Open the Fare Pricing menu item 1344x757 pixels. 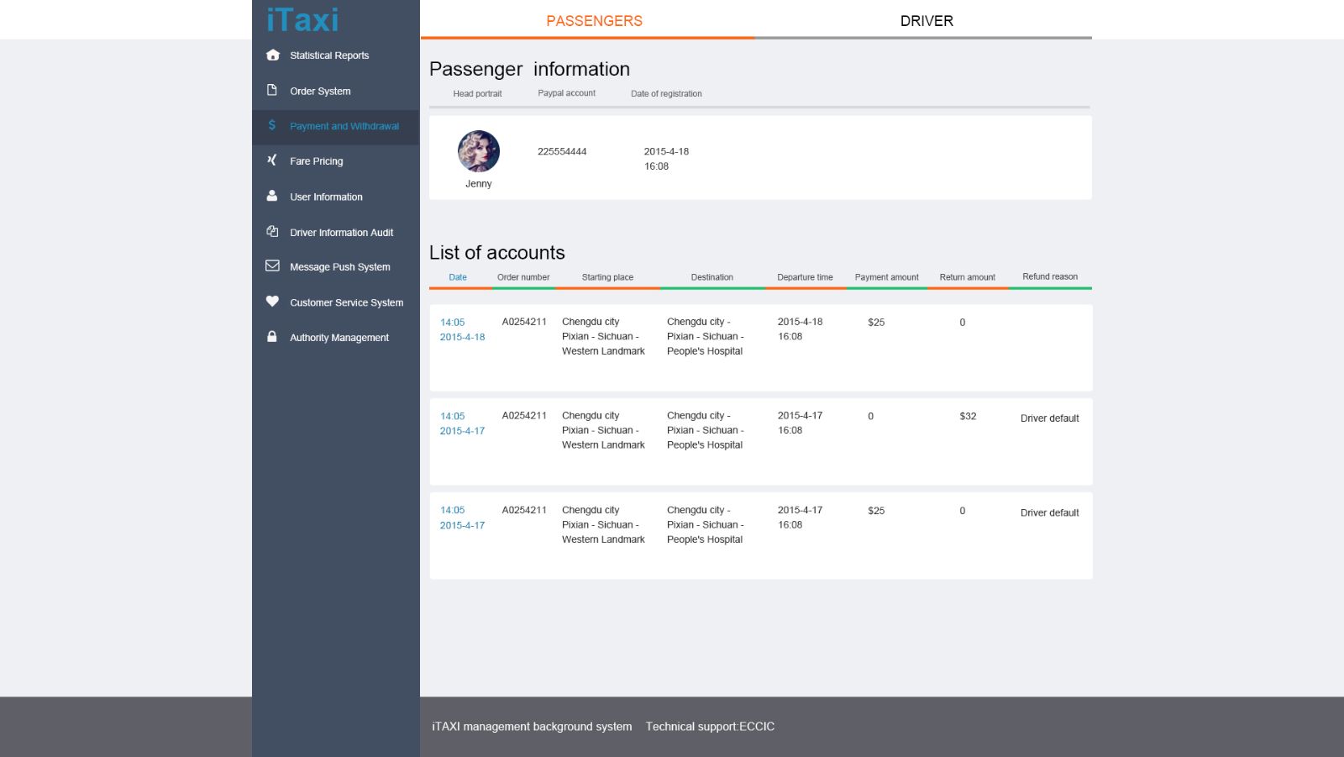point(317,161)
